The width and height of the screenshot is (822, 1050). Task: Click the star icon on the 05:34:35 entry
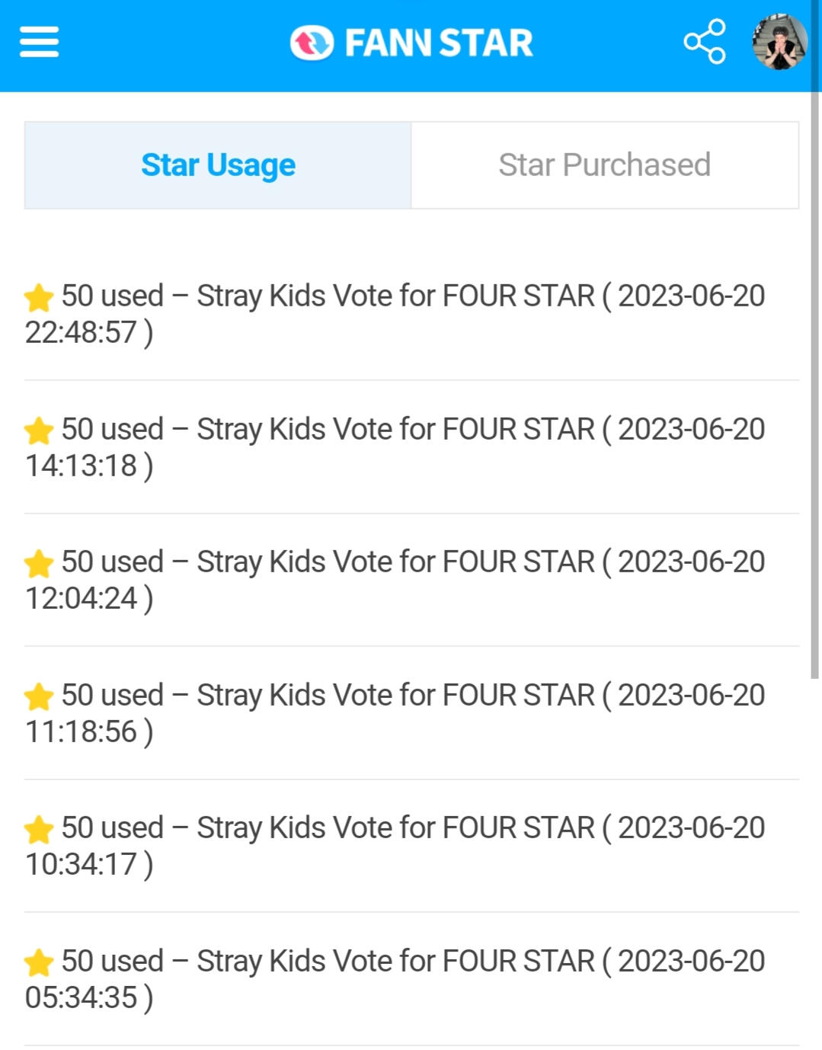click(x=38, y=962)
